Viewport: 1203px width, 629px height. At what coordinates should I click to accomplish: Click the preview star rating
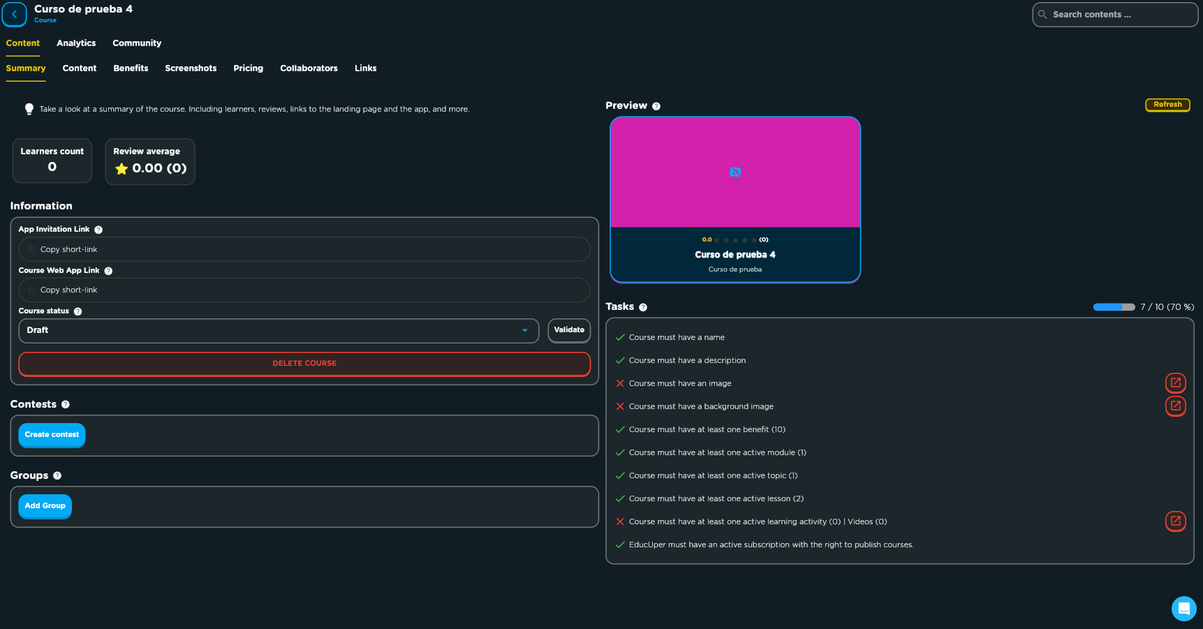coord(735,240)
